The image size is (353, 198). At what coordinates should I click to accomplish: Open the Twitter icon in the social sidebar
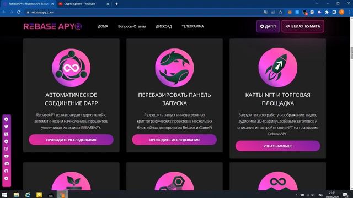point(6,127)
